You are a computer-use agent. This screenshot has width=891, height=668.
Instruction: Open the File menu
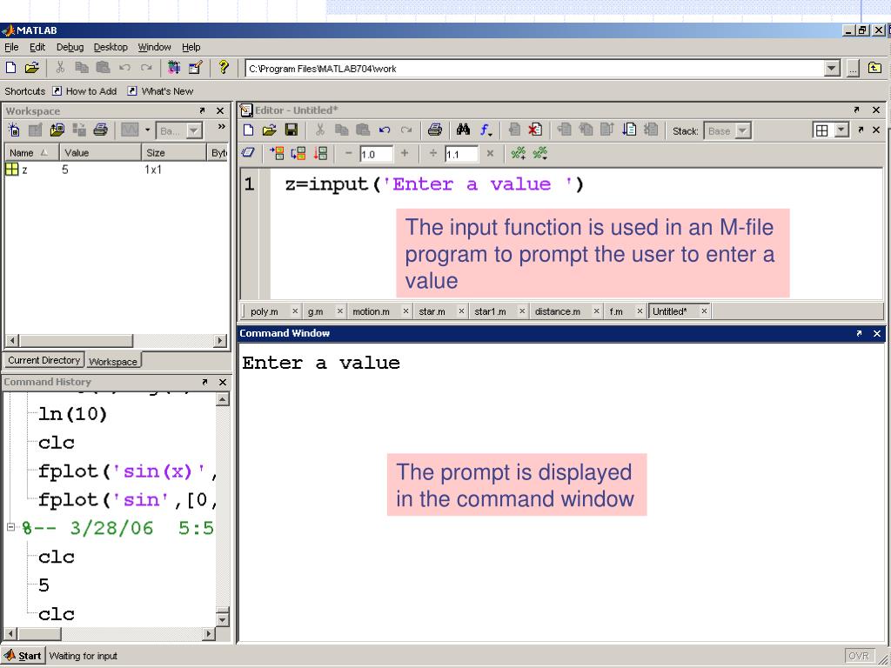11,47
